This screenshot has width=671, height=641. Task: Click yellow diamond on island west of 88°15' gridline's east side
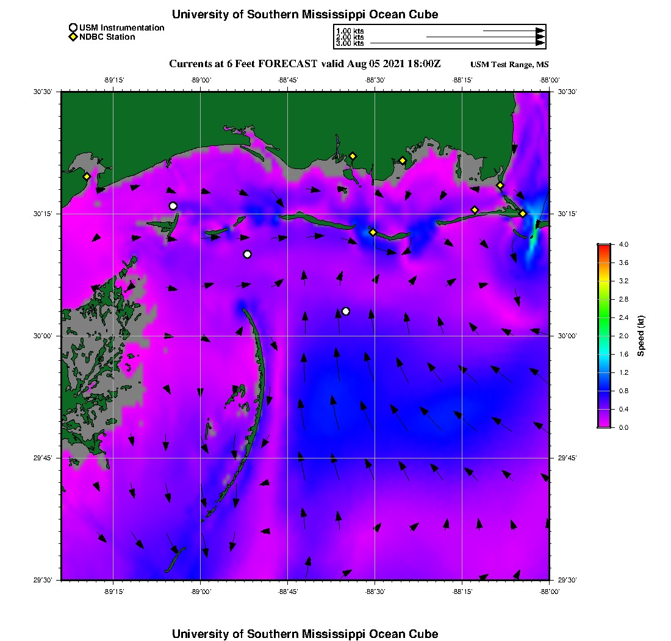(x=475, y=210)
